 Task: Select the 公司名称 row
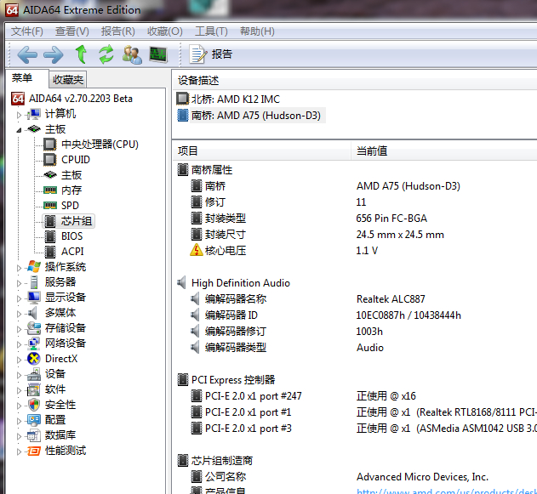[x=355, y=476]
